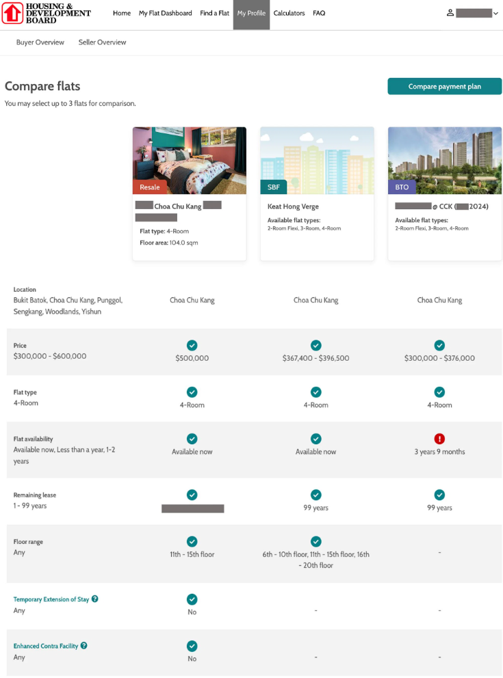Click help icon beside Enhanced Contra Facility

point(84,645)
